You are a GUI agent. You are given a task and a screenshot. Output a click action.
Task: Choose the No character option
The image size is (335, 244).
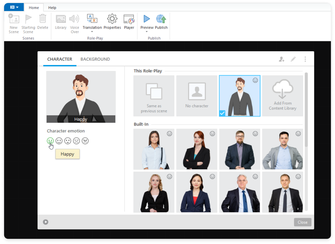197,96
